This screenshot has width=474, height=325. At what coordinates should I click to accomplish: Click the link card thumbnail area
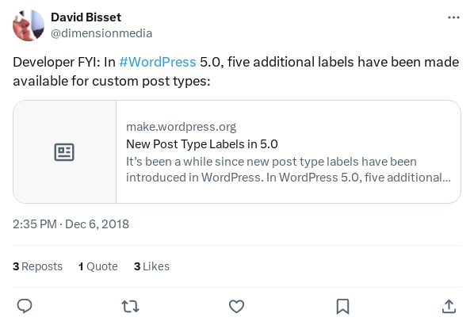(x=64, y=151)
